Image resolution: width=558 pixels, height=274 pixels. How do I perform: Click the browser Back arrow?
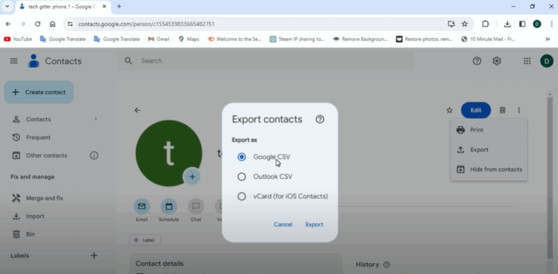(x=8, y=24)
